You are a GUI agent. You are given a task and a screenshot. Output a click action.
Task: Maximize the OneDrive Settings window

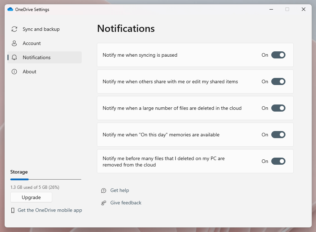click(287, 10)
